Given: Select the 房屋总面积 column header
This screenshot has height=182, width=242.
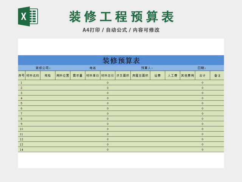Looking at the screenshot, I should coord(140,75).
